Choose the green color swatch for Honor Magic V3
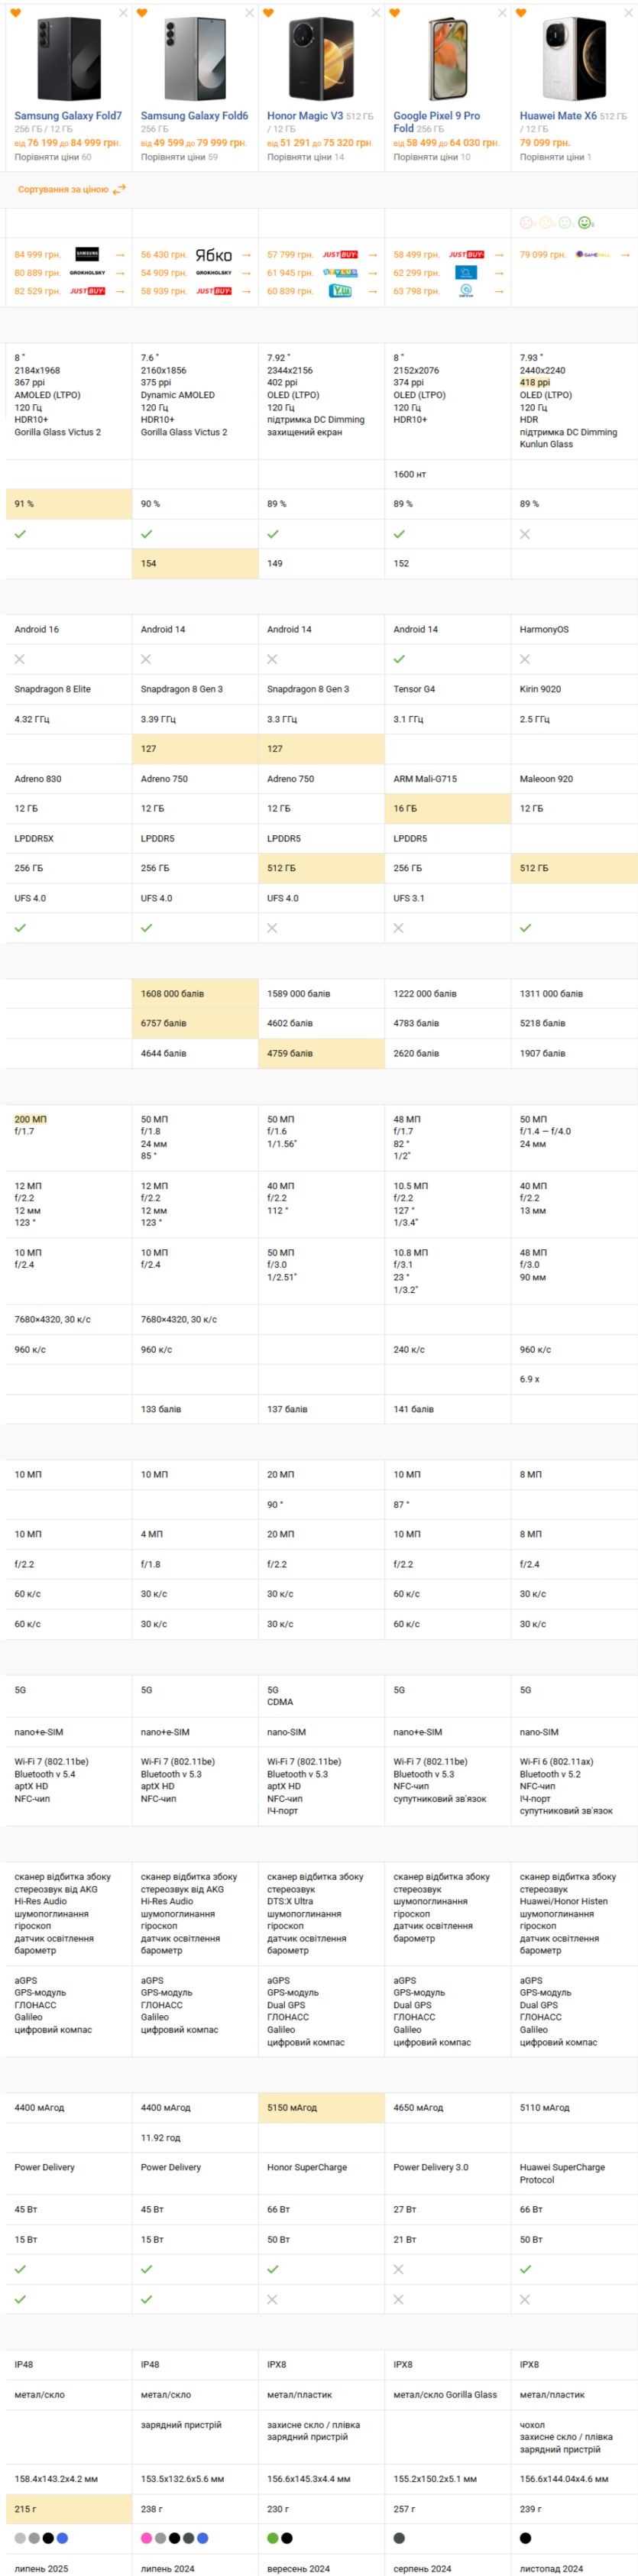The image size is (638, 2576). [x=272, y=2538]
